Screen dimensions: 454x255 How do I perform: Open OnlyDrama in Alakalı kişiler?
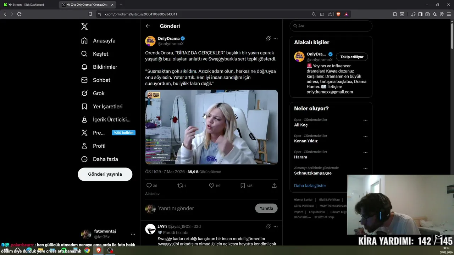pos(316,54)
